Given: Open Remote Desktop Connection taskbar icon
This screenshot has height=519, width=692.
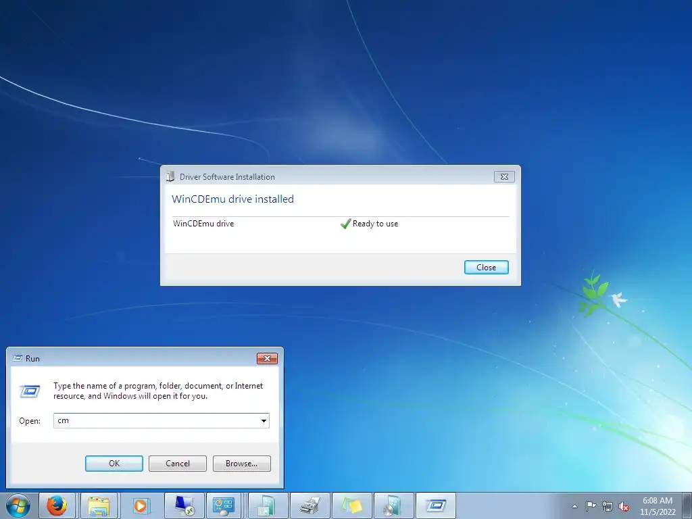Looking at the screenshot, I should tap(184, 505).
